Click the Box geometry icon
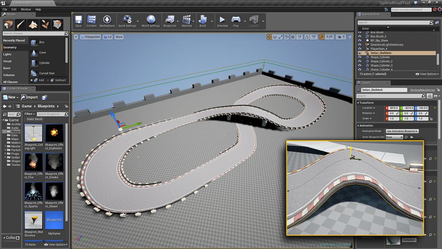 34,42
